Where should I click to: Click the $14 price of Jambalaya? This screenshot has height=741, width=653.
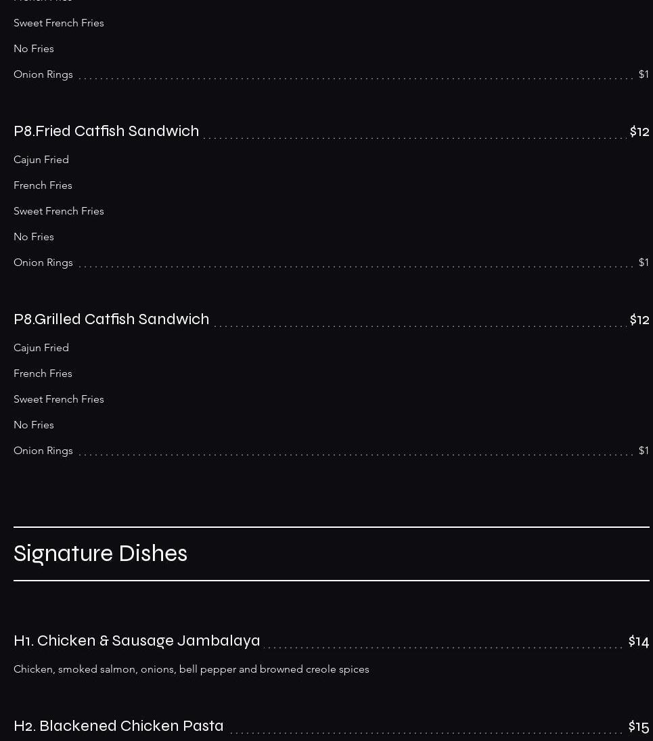639,642
